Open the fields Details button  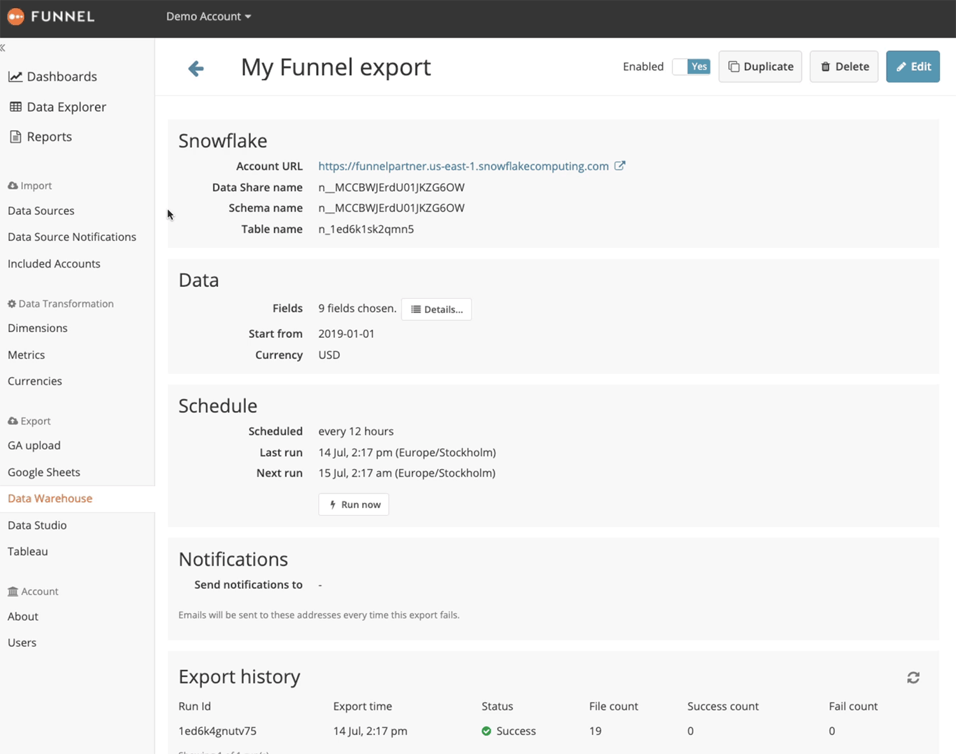point(437,309)
